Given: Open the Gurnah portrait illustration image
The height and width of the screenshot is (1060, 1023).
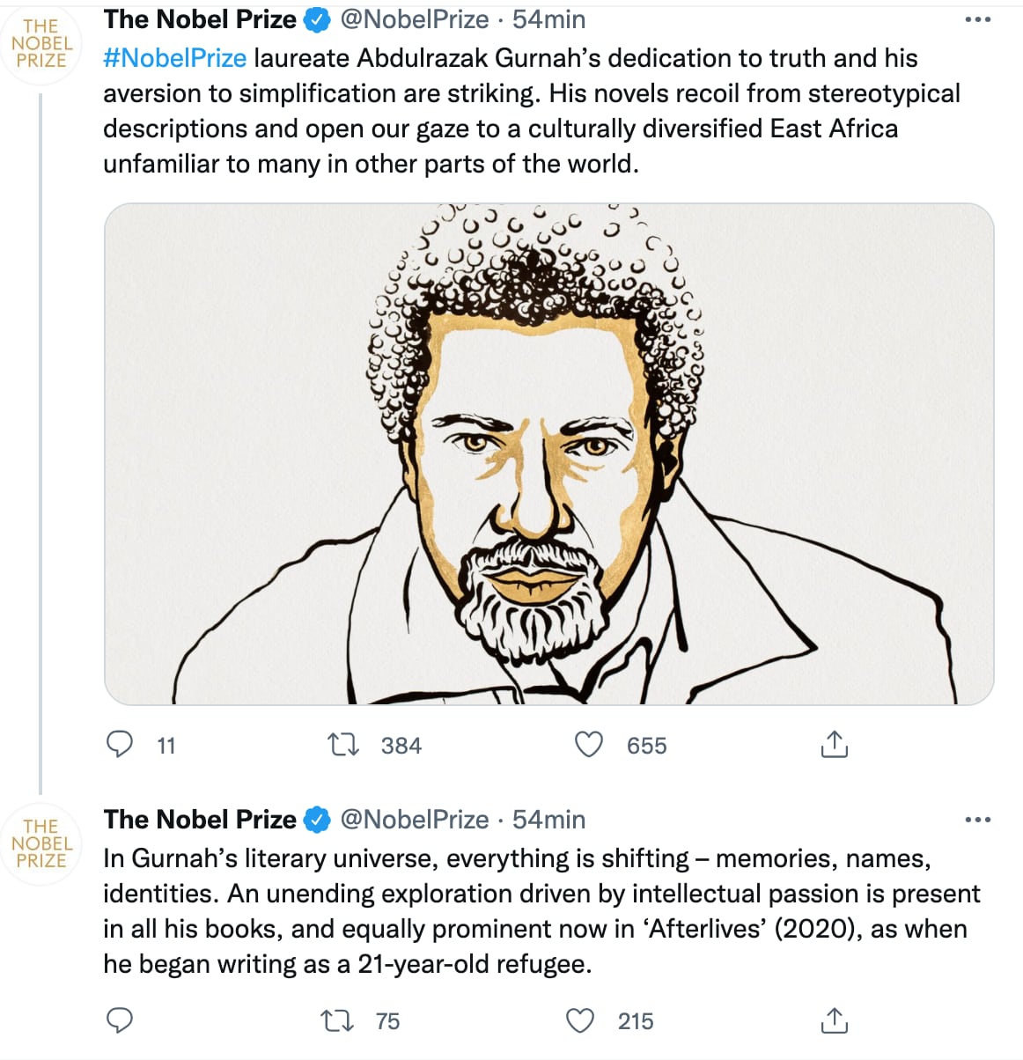Looking at the screenshot, I should click(x=548, y=454).
